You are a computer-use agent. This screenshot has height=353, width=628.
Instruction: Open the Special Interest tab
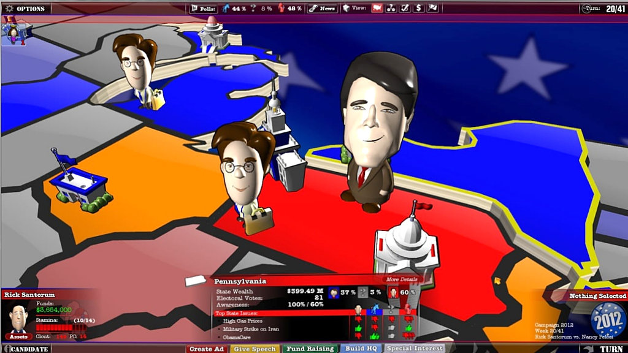(x=415, y=349)
